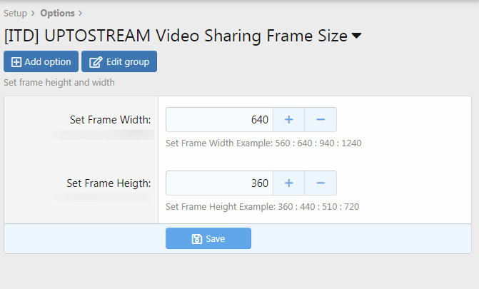Click the Set Frame Heigth label

coord(109,183)
